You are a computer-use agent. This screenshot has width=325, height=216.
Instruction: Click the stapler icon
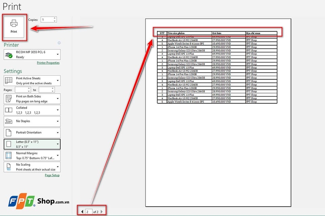9,121
